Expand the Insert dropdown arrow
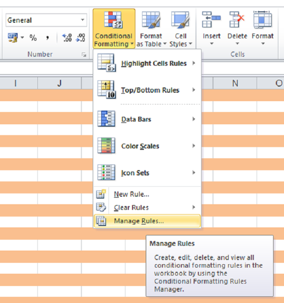The width and height of the screenshot is (284, 303). click(212, 43)
